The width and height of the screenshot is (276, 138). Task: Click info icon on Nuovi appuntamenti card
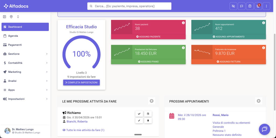(264, 23)
